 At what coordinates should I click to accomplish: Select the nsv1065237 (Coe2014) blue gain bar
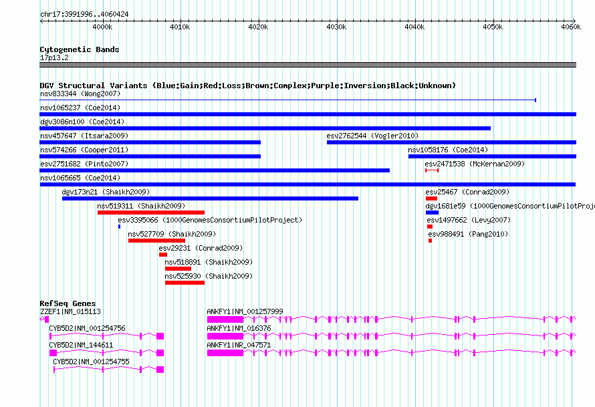click(x=308, y=114)
